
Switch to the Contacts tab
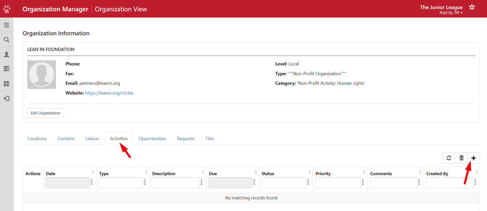[x=66, y=139]
